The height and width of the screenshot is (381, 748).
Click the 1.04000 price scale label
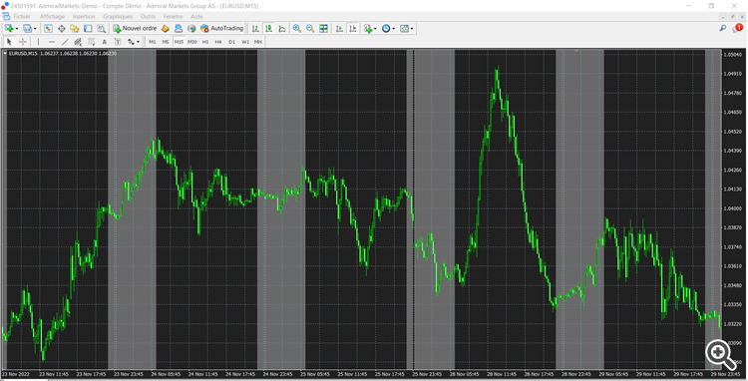point(734,208)
